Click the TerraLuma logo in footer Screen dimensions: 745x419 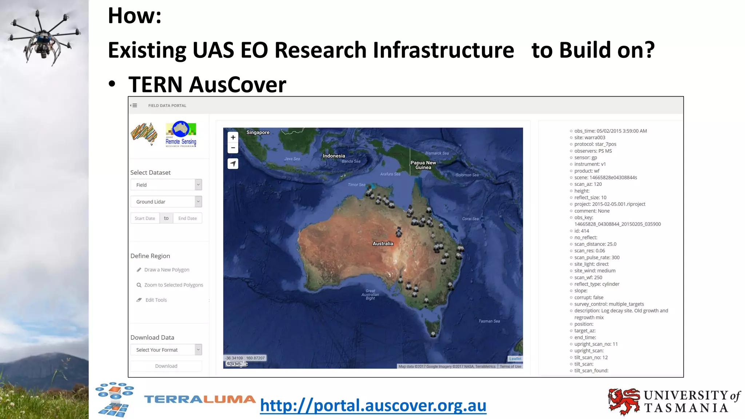click(175, 399)
